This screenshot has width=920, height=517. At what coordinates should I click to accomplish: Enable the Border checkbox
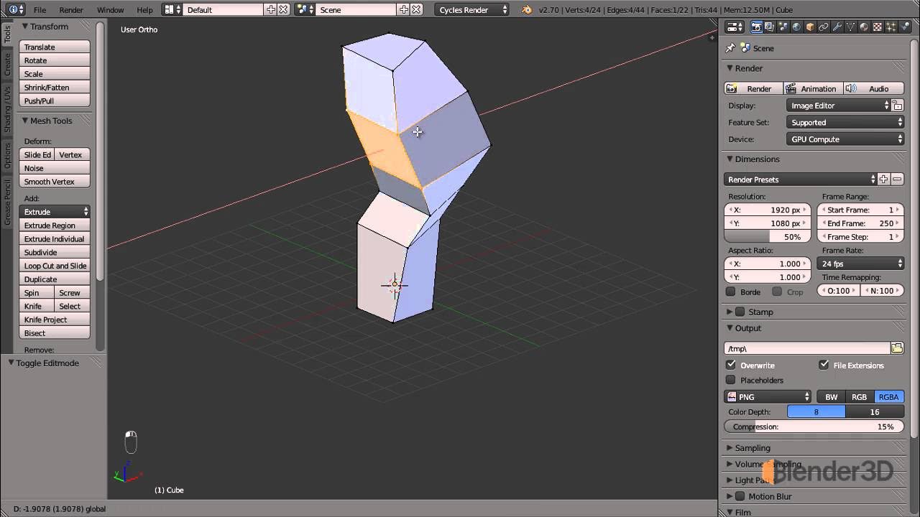(731, 292)
